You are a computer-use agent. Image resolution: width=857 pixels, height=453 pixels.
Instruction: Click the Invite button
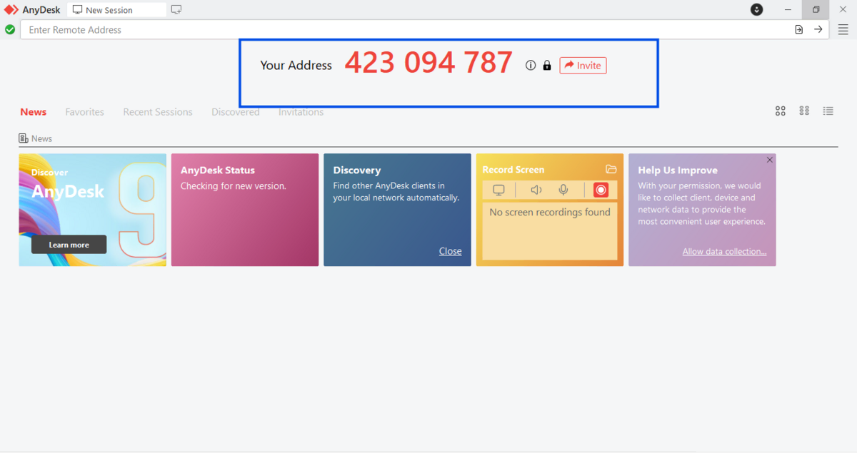click(583, 66)
